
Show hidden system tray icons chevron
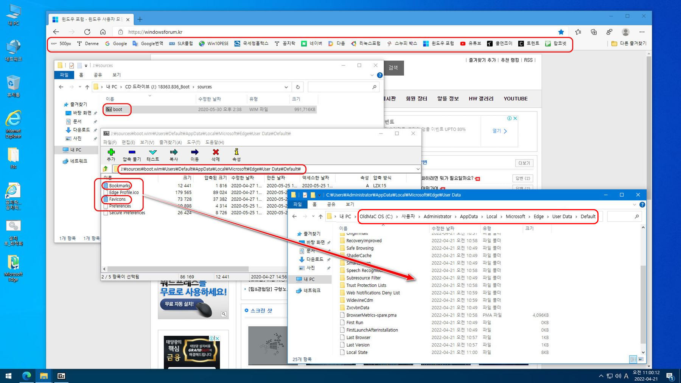click(601, 376)
